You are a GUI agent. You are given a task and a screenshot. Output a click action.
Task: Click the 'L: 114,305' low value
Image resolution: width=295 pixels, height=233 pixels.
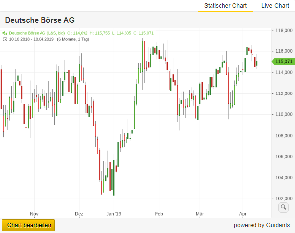(122, 33)
